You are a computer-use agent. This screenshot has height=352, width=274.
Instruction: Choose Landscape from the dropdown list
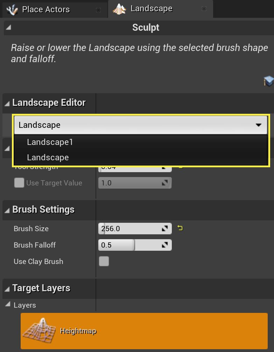(x=48, y=157)
